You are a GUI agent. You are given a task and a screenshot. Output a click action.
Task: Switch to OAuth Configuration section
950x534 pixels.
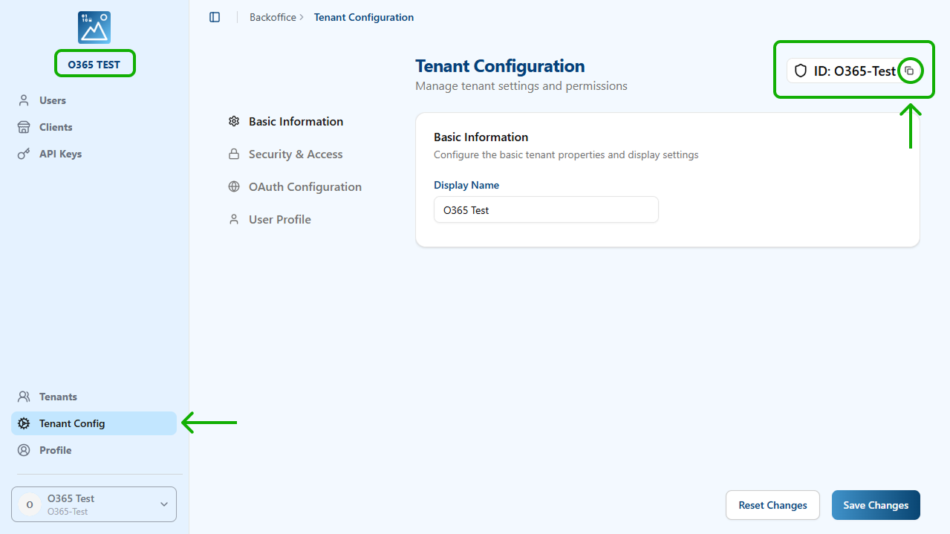pos(305,187)
